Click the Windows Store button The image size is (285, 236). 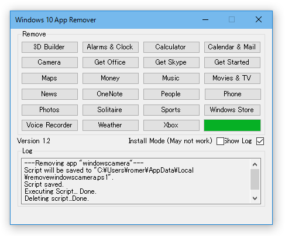coord(232,110)
